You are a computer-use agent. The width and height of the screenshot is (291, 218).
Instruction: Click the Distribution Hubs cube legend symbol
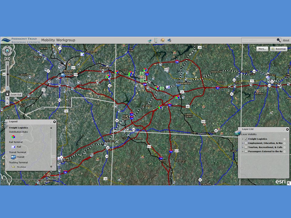(x=13, y=137)
